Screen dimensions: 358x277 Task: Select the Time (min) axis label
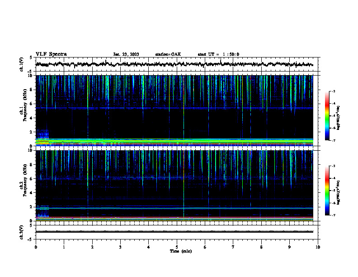(x=181, y=251)
